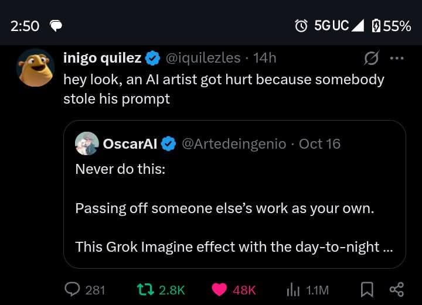This screenshot has height=305, width=422.
Task: View tweet analytics bar-chart icon
Action: pyautogui.click(x=292, y=289)
